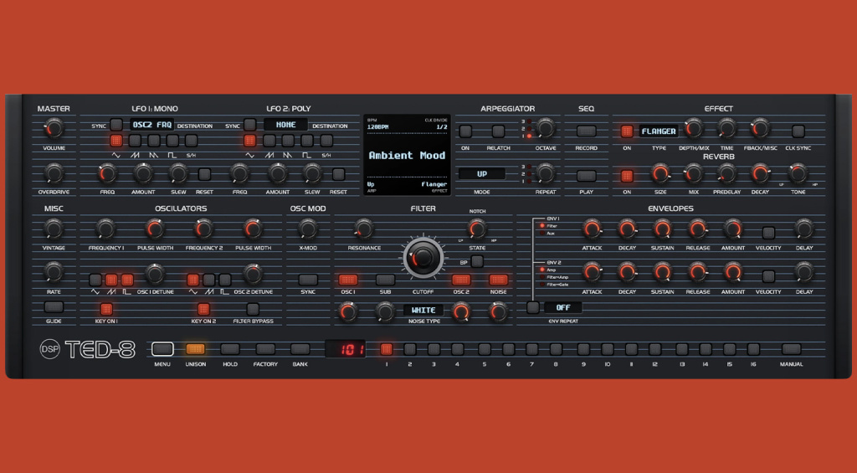Switch to FACTORY presets
Image resolution: width=857 pixels, height=473 pixels.
265,349
